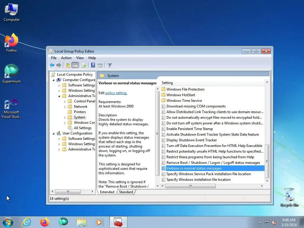Click the Windows Start button
Viewport: 304px width, 228px height.
[x=8, y=222]
